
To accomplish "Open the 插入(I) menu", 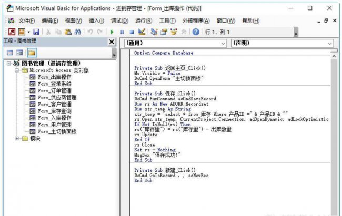I will click(x=96, y=20).
